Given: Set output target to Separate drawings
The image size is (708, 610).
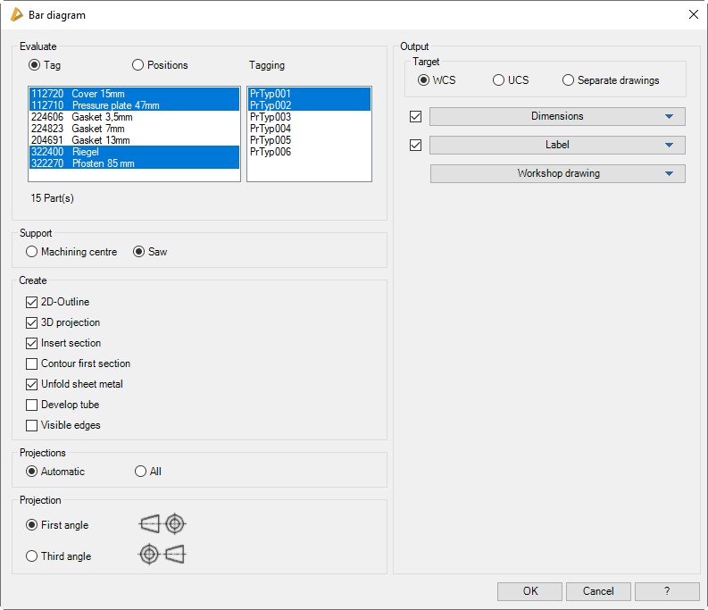Looking at the screenshot, I should (x=569, y=80).
